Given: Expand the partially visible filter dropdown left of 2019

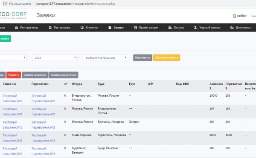Looking at the screenshot, I should pyautogui.click(x=13, y=57).
